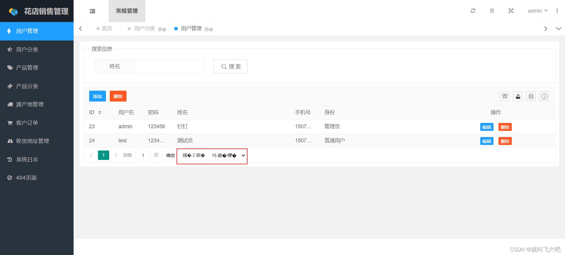This screenshot has width=565, height=255.
Task: Open 用户分类 in the sidebar
Action: click(x=37, y=50)
